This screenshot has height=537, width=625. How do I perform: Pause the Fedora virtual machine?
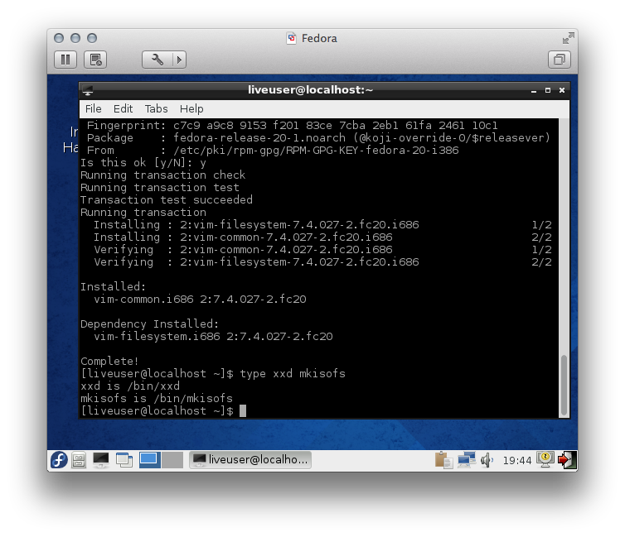pyautogui.click(x=65, y=60)
